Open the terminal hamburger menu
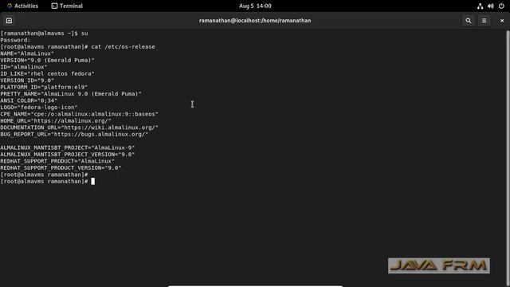This screenshot has height=287, width=510. tap(484, 21)
